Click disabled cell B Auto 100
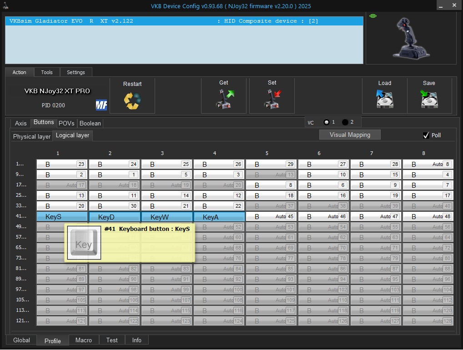The height and width of the screenshot is (350, 463). 219,290
